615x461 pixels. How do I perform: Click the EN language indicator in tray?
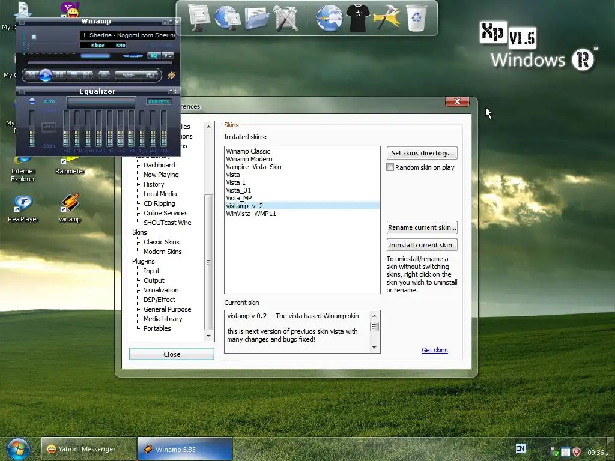pos(520,449)
